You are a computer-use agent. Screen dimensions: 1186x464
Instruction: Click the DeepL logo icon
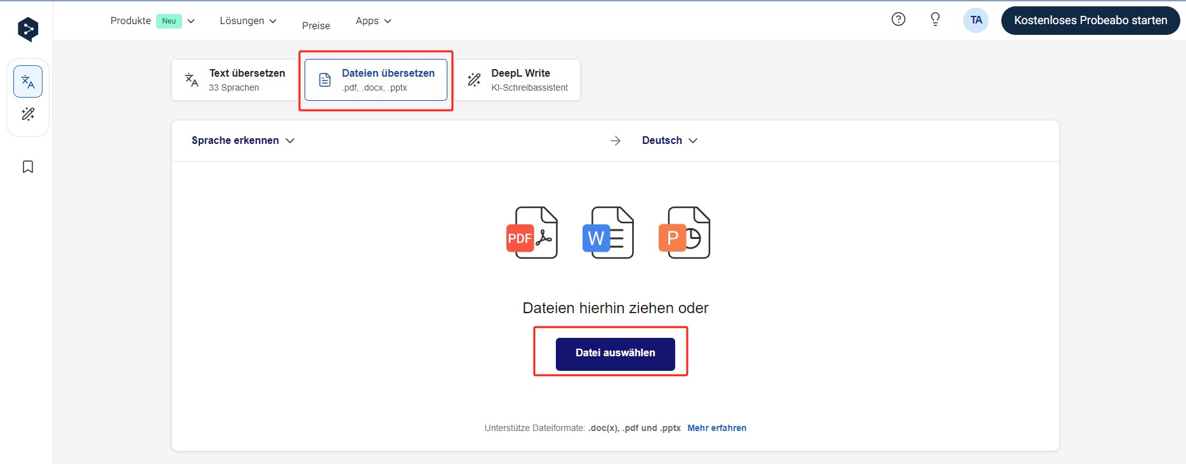pos(28,29)
